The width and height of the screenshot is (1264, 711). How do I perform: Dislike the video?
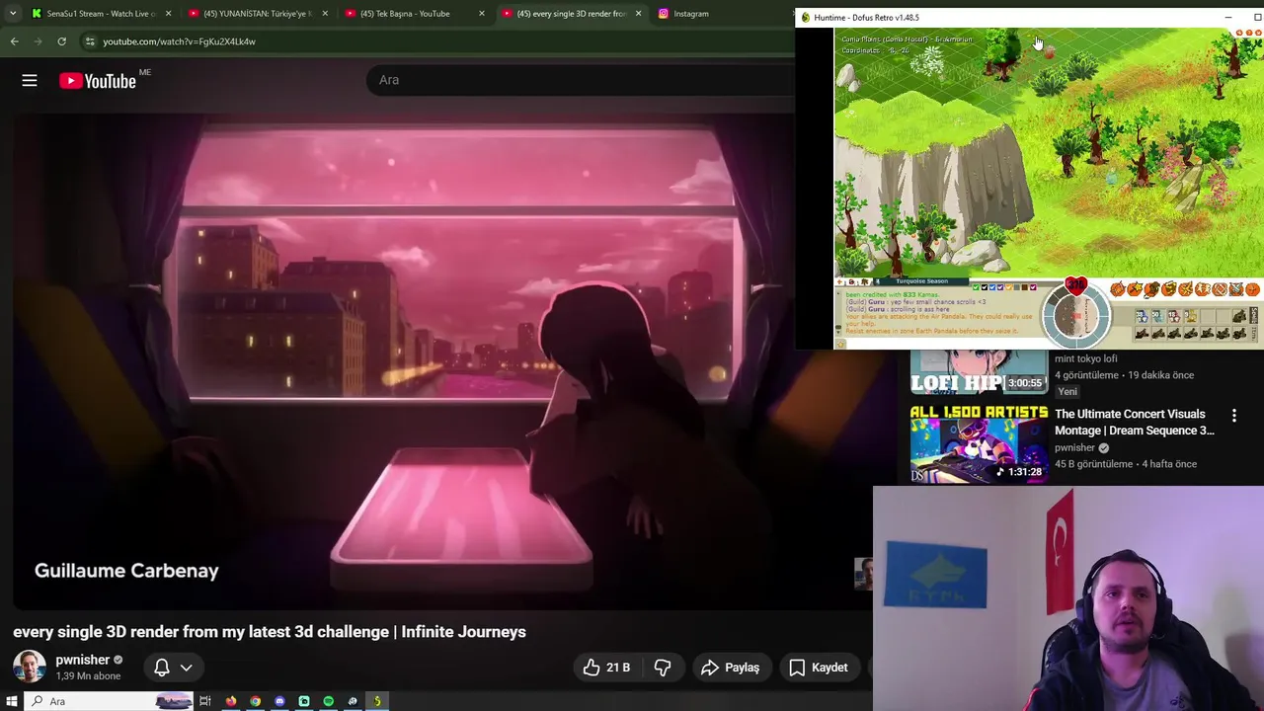663,668
